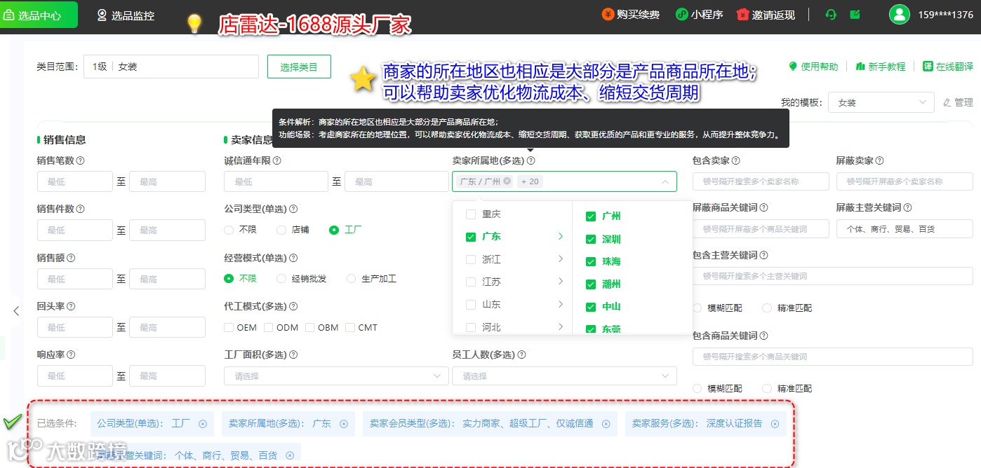Open the 选品中心 tab
This screenshot has height=468, width=981.
point(39,15)
